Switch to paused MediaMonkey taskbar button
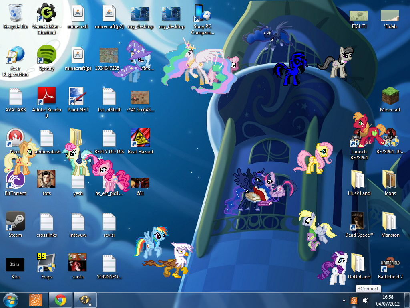410x308 pixels. [x=85, y=300]
